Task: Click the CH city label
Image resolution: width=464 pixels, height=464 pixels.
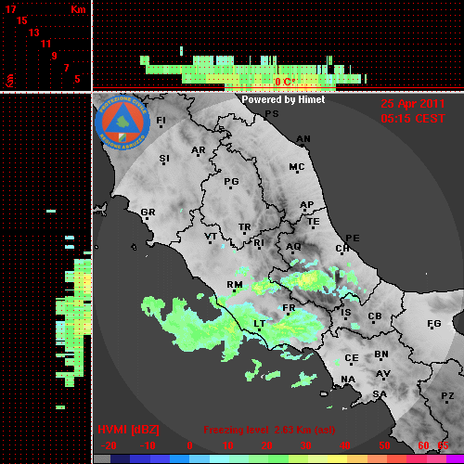Action: point(342,249)
